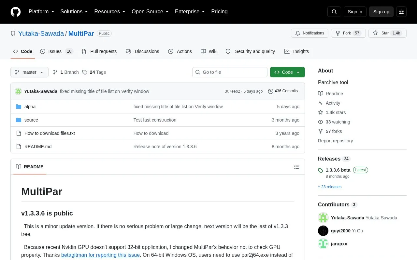Click the README outline list icon

pyautogui.click(x=296, y=167)
